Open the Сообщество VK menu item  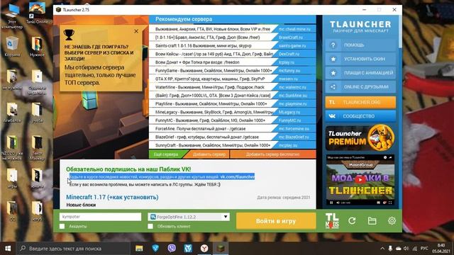(x=360, y=116)
